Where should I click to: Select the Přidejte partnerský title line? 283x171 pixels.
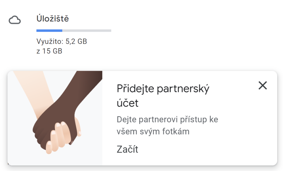[x=163, y=89]
